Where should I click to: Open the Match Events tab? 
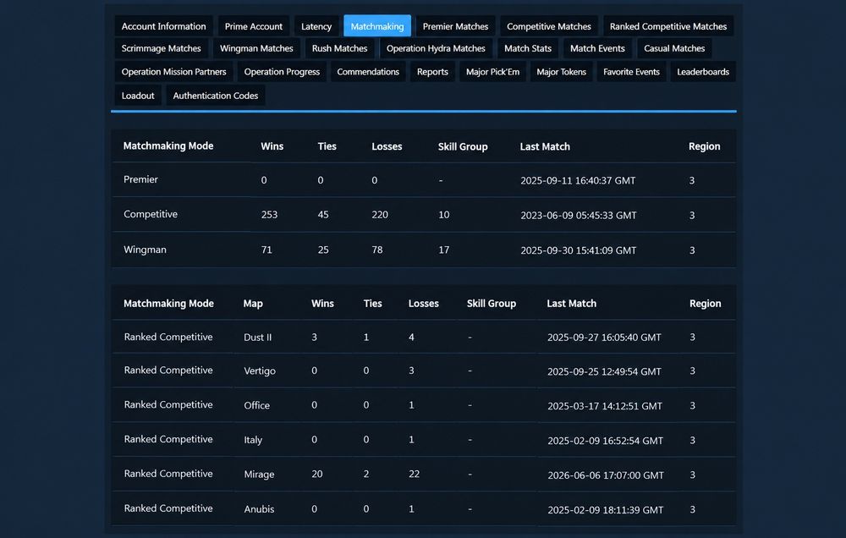(597, 48)
